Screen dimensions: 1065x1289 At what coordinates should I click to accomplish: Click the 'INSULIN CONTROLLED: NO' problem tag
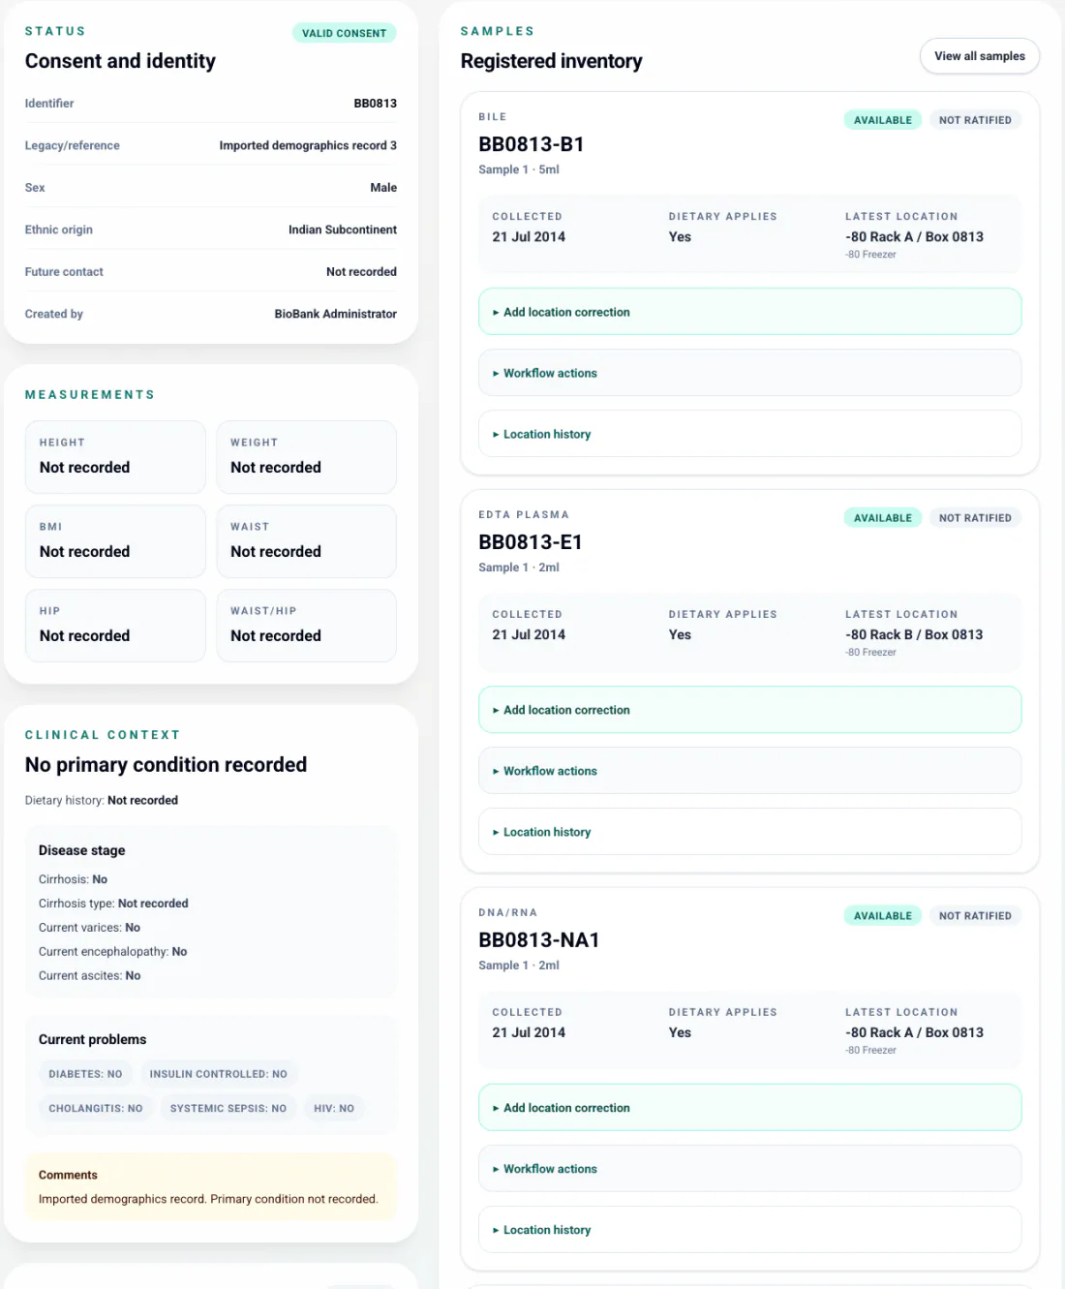coord(218,1074)
